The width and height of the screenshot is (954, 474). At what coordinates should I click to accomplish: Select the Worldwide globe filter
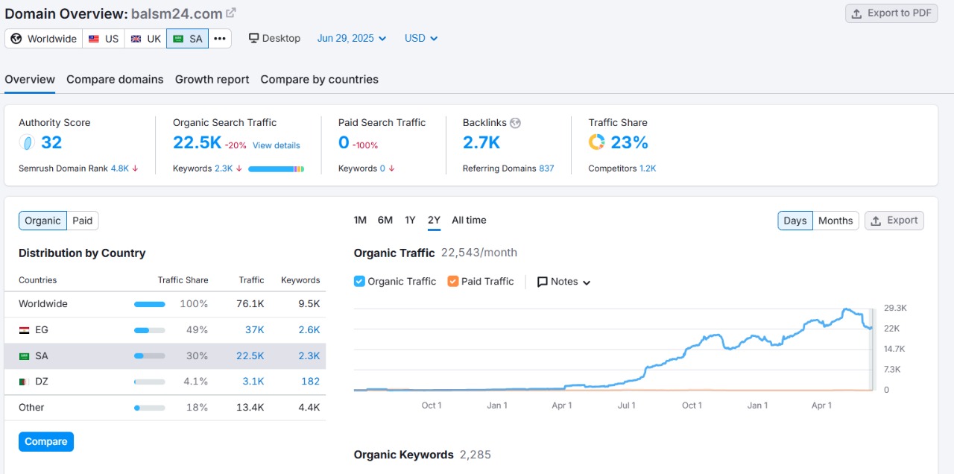[42, 38]
